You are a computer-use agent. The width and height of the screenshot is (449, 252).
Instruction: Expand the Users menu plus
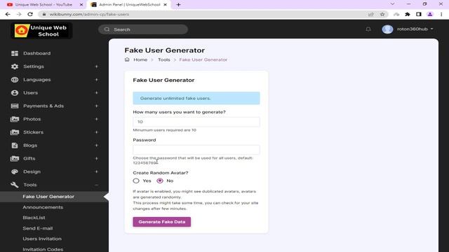[x=97, y=93]
